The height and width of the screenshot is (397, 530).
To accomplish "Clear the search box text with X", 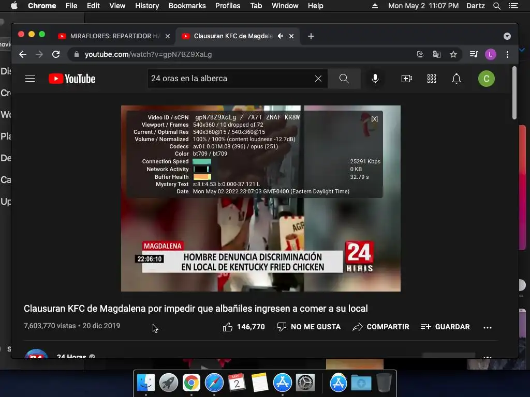I will [x=318, y=79].
